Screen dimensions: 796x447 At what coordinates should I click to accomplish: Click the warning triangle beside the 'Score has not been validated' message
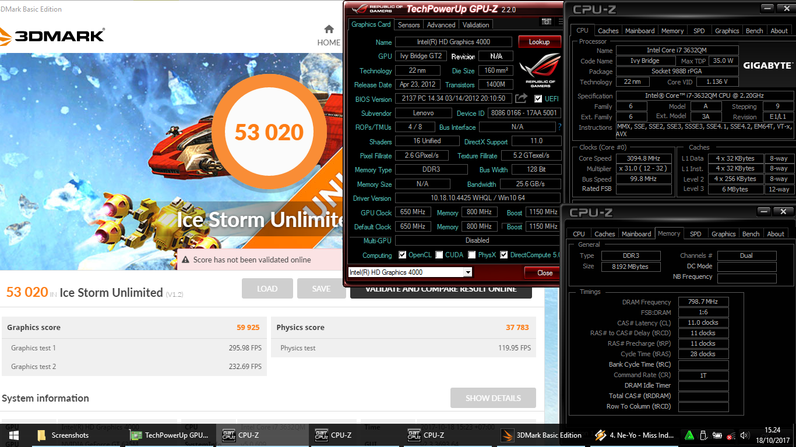tap(185, 260)
